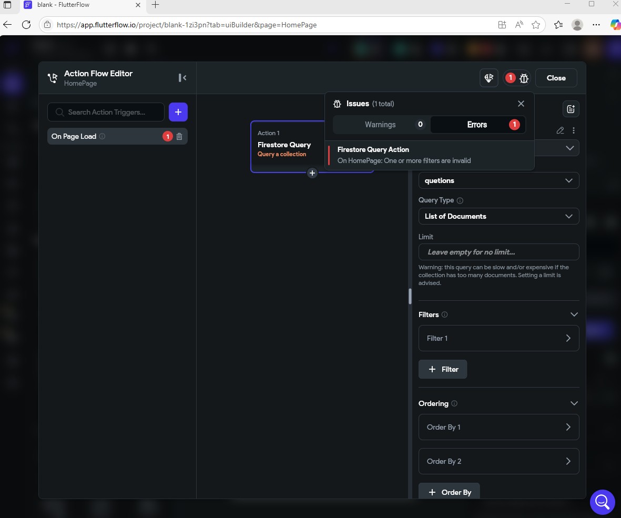Expand Filter 1 settings
The height and width of the screenshot is (518, 621).
498,338
